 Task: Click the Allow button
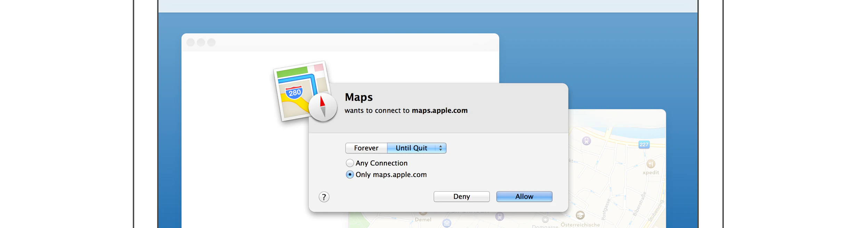tap(524, 196)
